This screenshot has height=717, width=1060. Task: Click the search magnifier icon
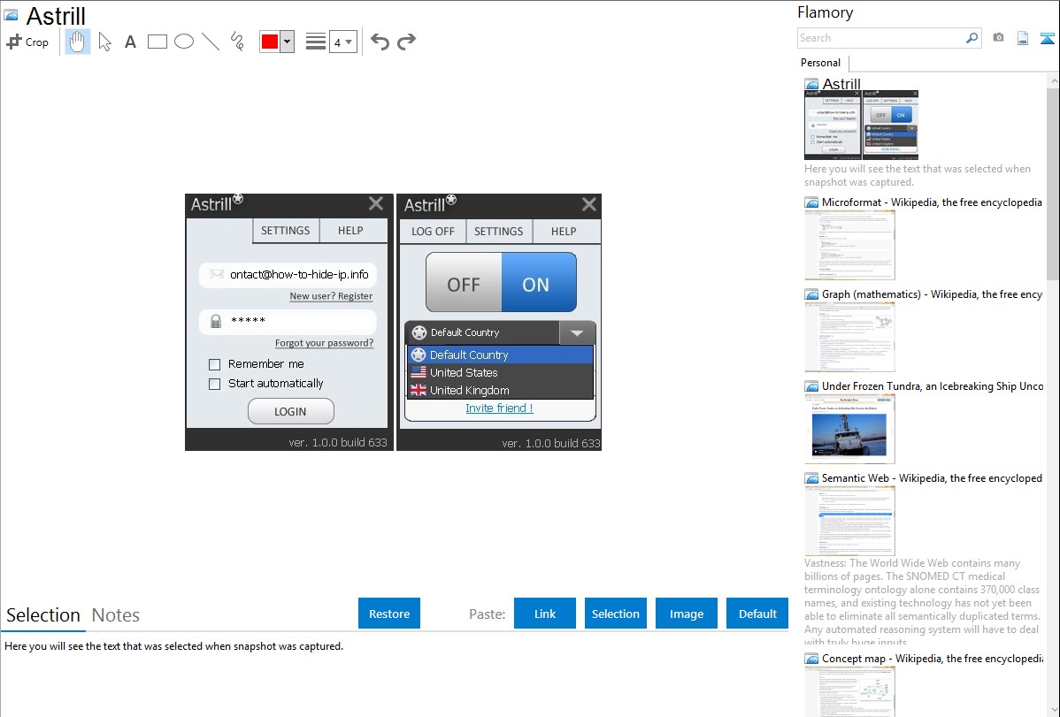point(972,38)
